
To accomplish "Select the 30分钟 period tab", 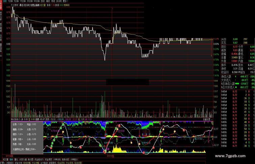I will click(x=30, y=1).
